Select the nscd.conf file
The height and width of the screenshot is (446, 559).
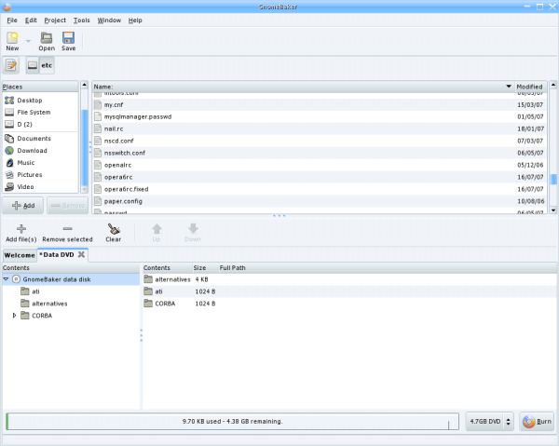[x=319, y=142]
